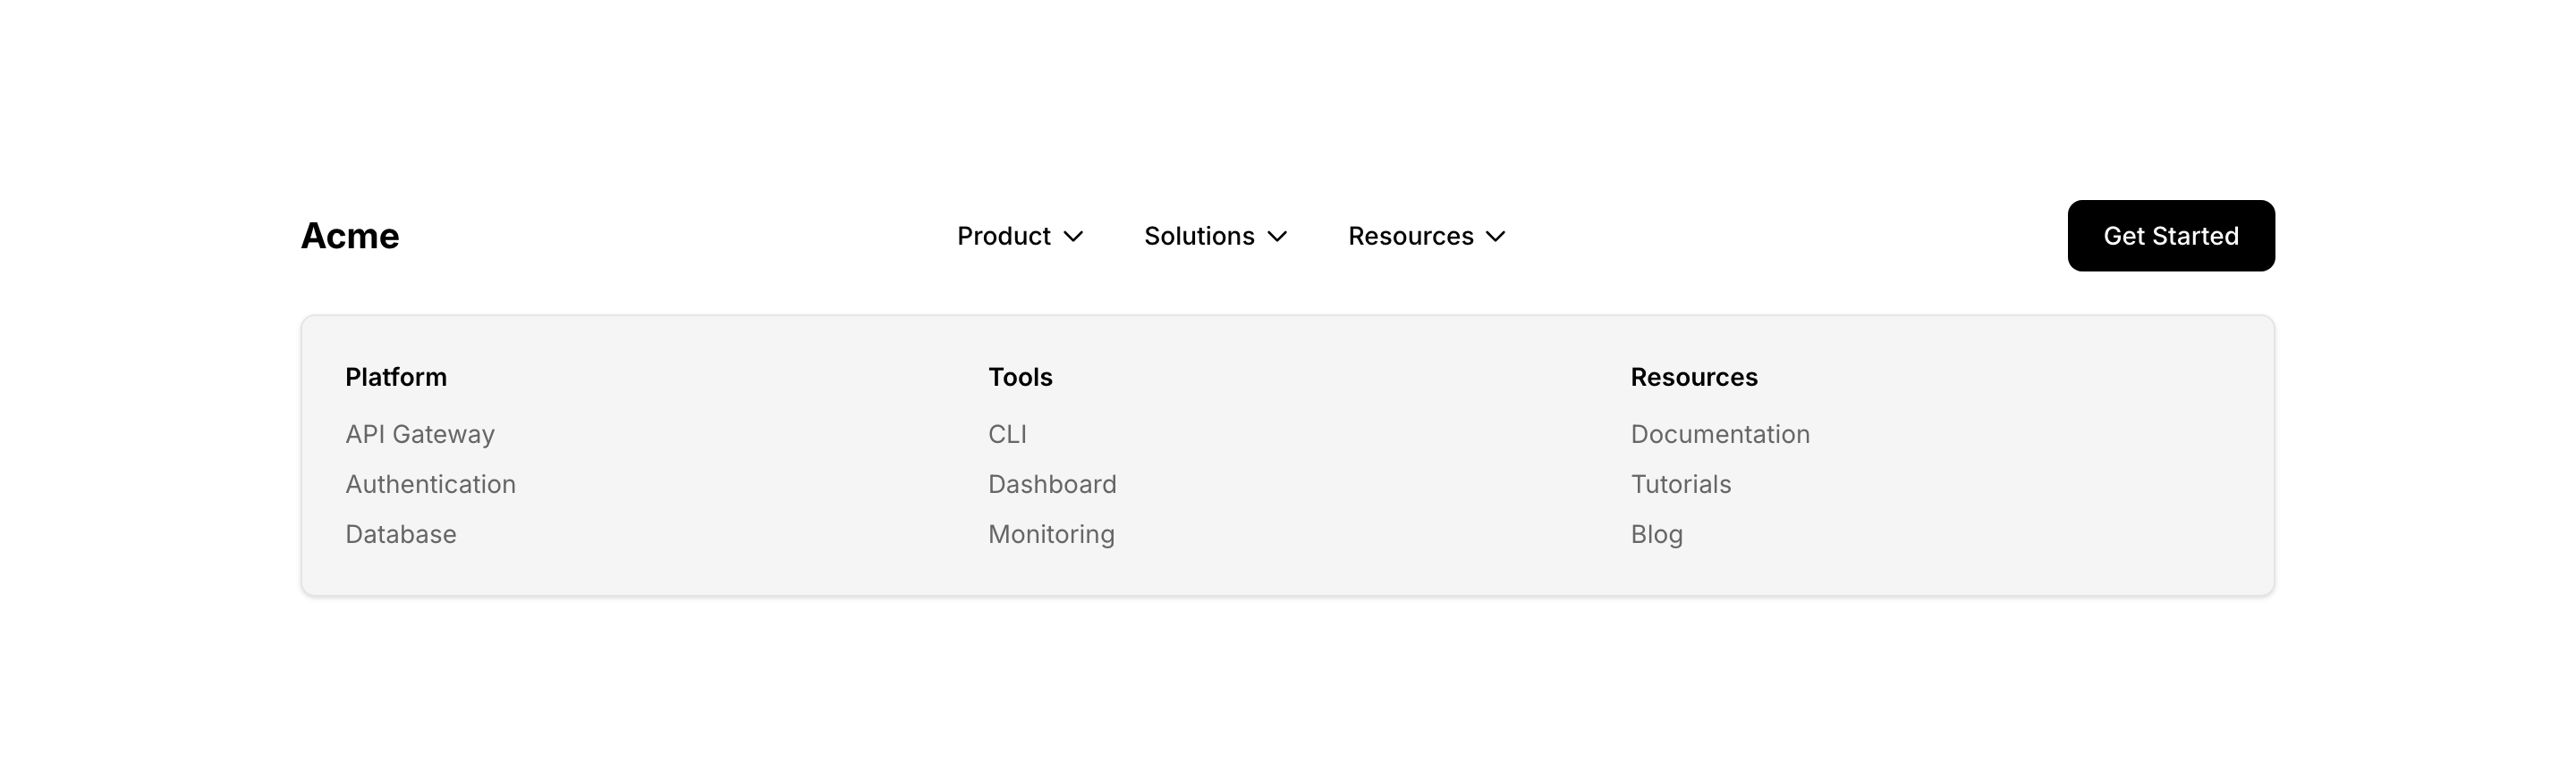Click the chevron next to Product

[x=1073, y=237]
